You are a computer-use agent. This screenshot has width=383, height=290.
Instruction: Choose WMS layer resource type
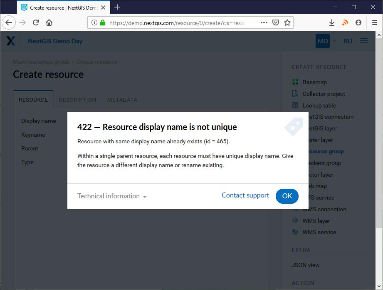pos(316,221)
